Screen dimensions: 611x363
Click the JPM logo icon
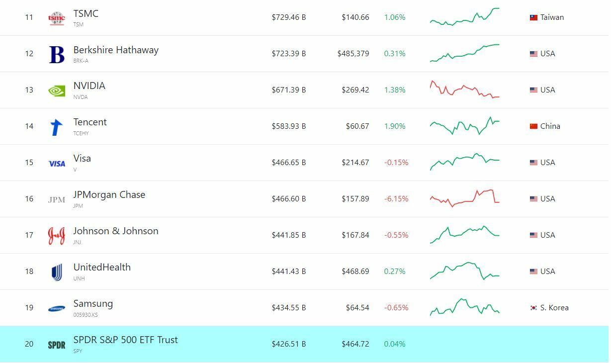(x=57, y=199)
